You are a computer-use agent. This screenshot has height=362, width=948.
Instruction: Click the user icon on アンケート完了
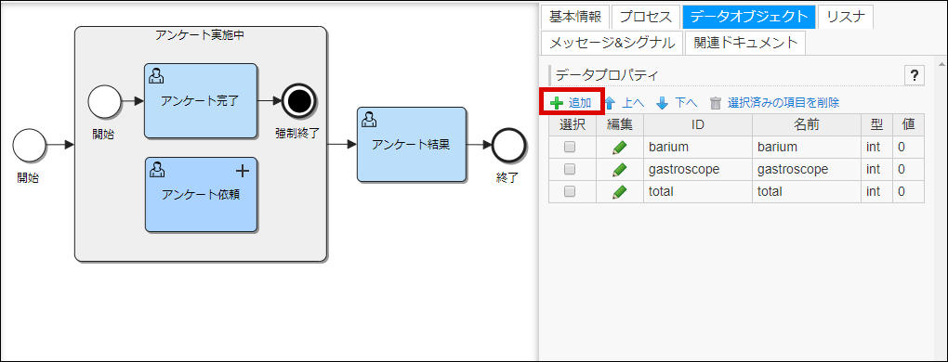click(156, 75)
